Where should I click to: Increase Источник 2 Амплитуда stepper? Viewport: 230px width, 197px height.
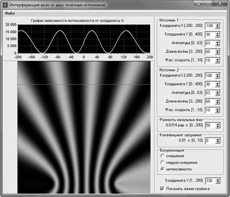point(217,92)
